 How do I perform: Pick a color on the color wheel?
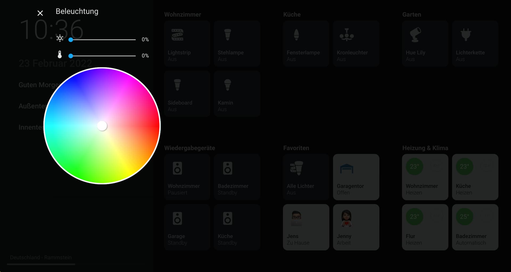pyautogui.click(x=102, y=126)
